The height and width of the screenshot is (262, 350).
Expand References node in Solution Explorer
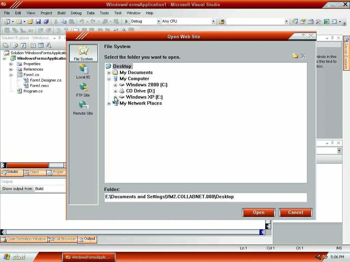coord(11,70)
